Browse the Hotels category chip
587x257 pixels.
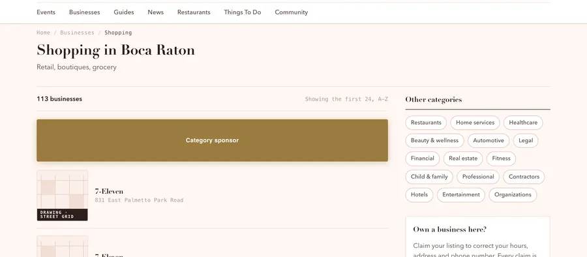419,195
